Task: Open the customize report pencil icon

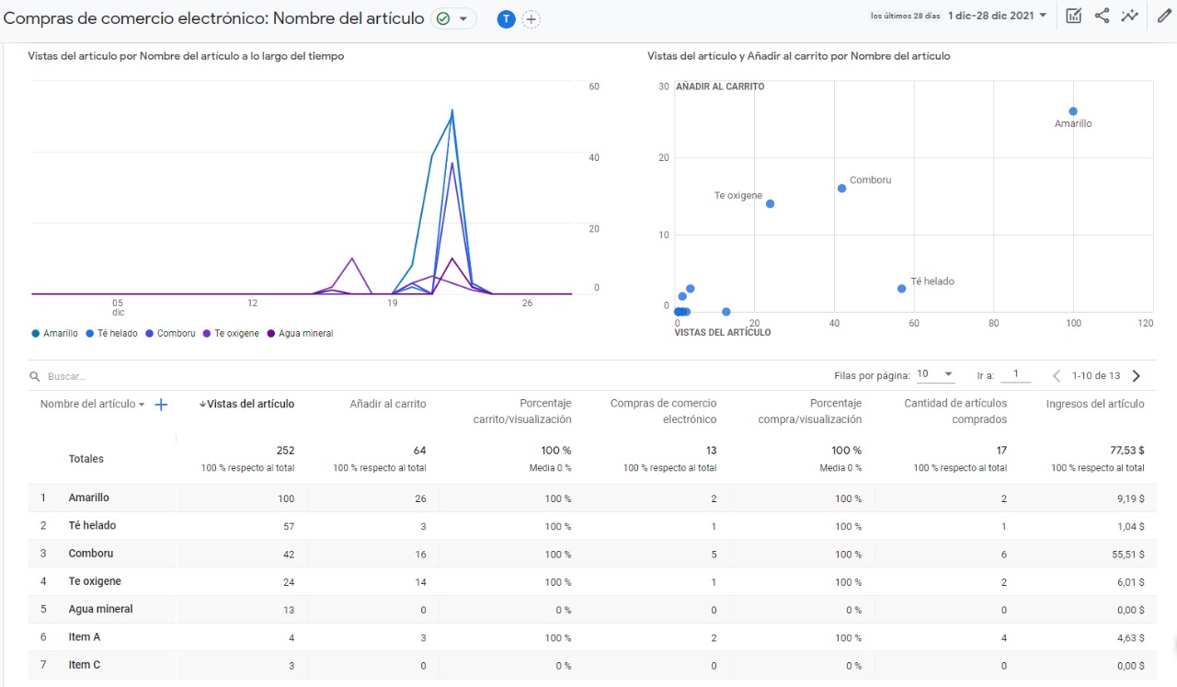Action: click(1164, 16)
